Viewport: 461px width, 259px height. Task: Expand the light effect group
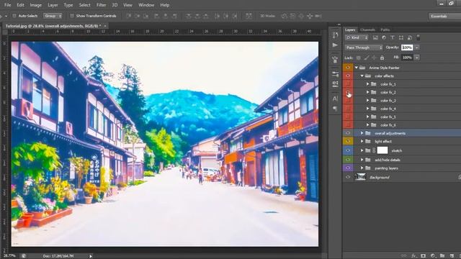[362, 141]
